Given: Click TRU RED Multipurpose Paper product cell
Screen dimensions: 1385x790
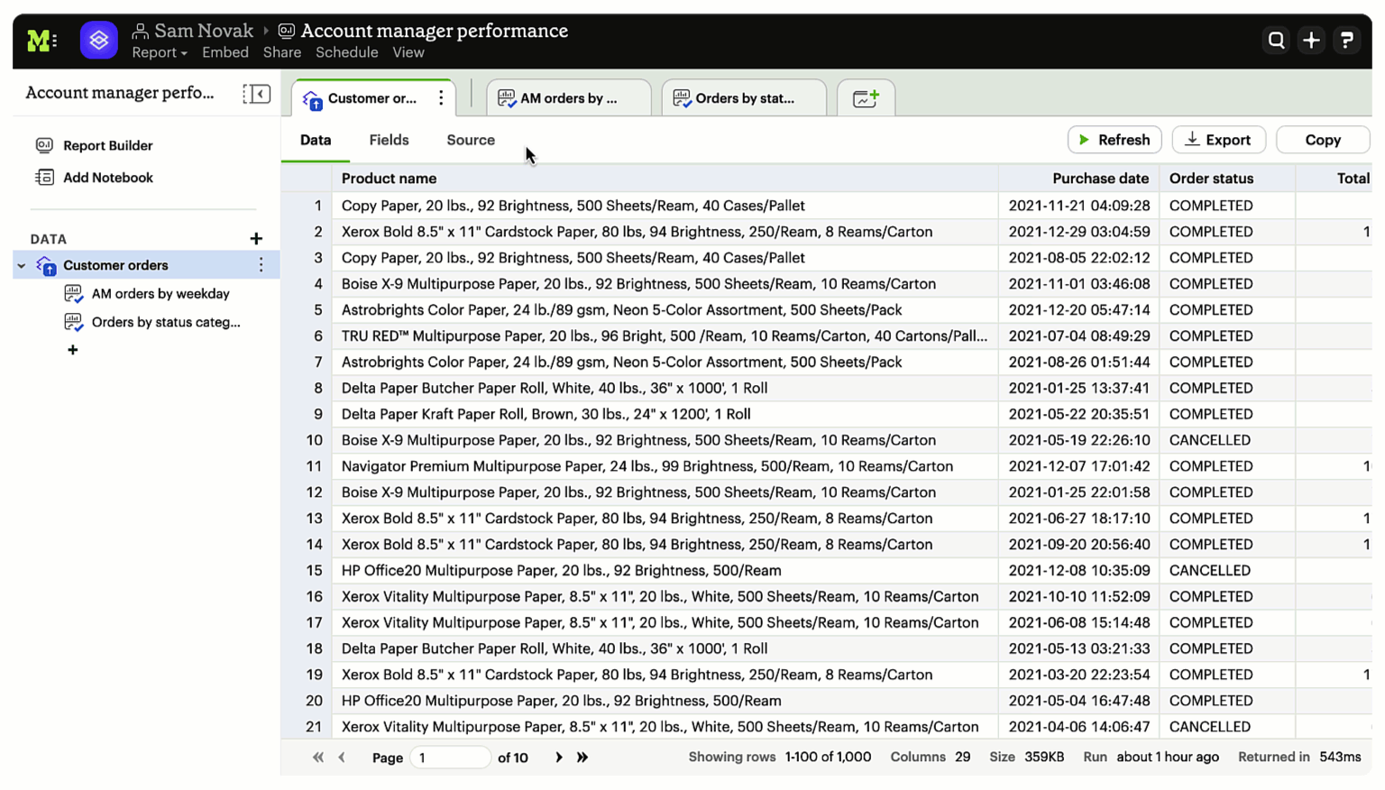Looking at the screenshot, I should pyautogui.click(x=665, y=335).
